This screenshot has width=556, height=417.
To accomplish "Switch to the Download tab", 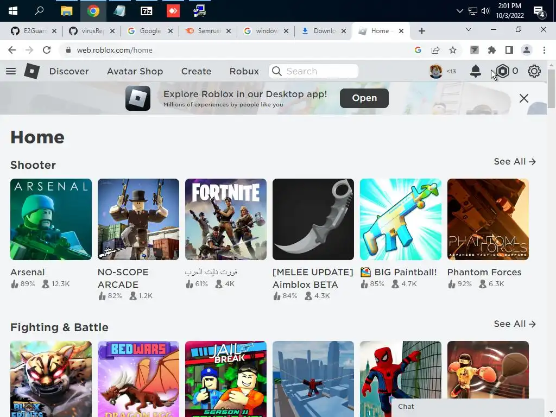I will (324, 31).
